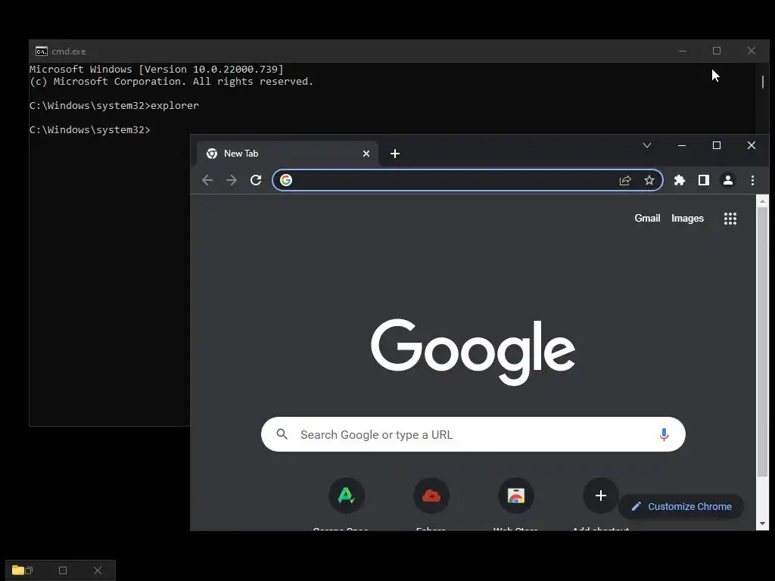Close the minimized folder window
The width and height of the screenshot is (775, 581).
[x=98, y=570]
